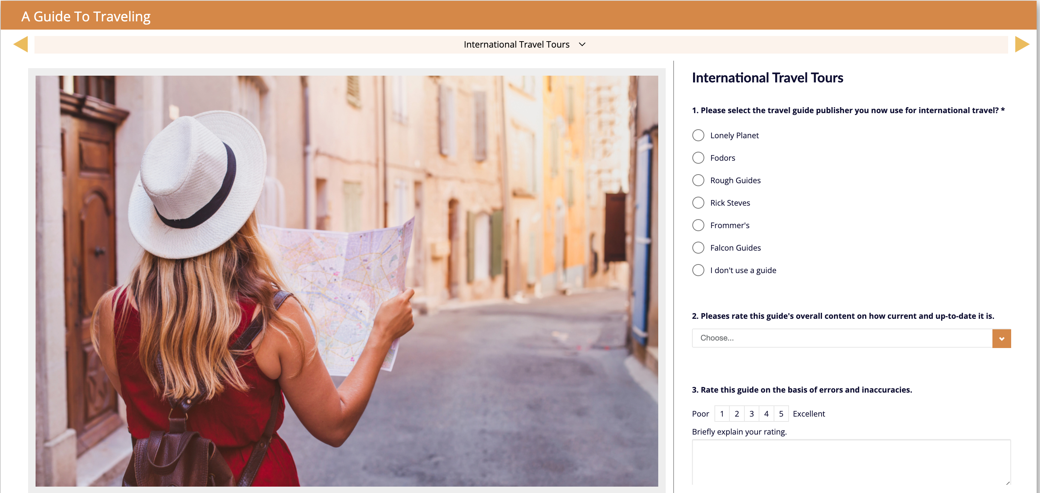Click the Poor scale label

700,414
